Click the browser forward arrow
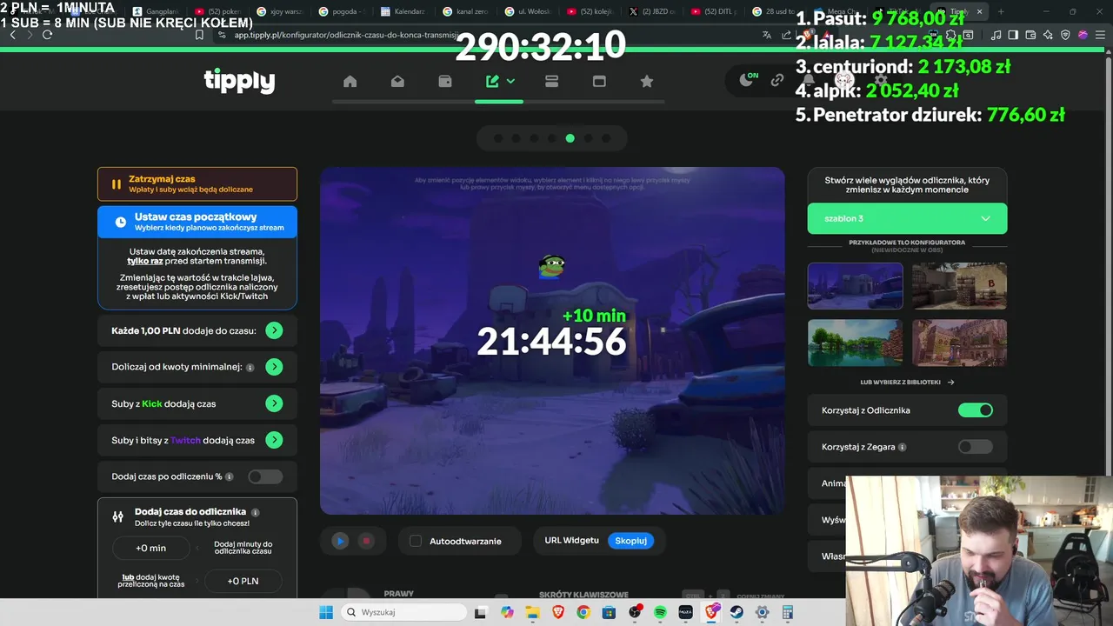The width and height of the screenshot is (1113, 626). click(30, 35)
